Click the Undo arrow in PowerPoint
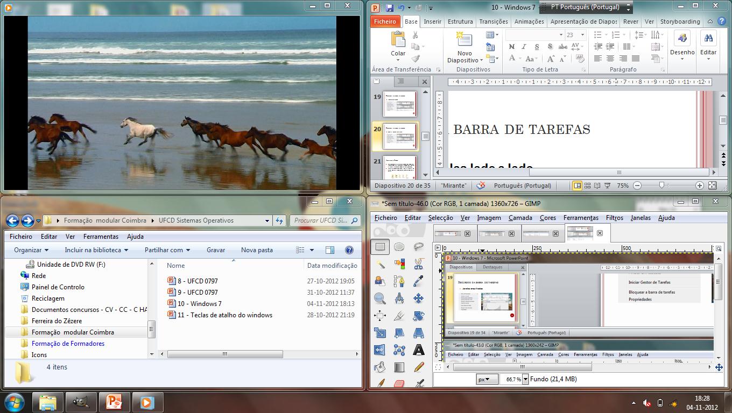 [401, 8]
